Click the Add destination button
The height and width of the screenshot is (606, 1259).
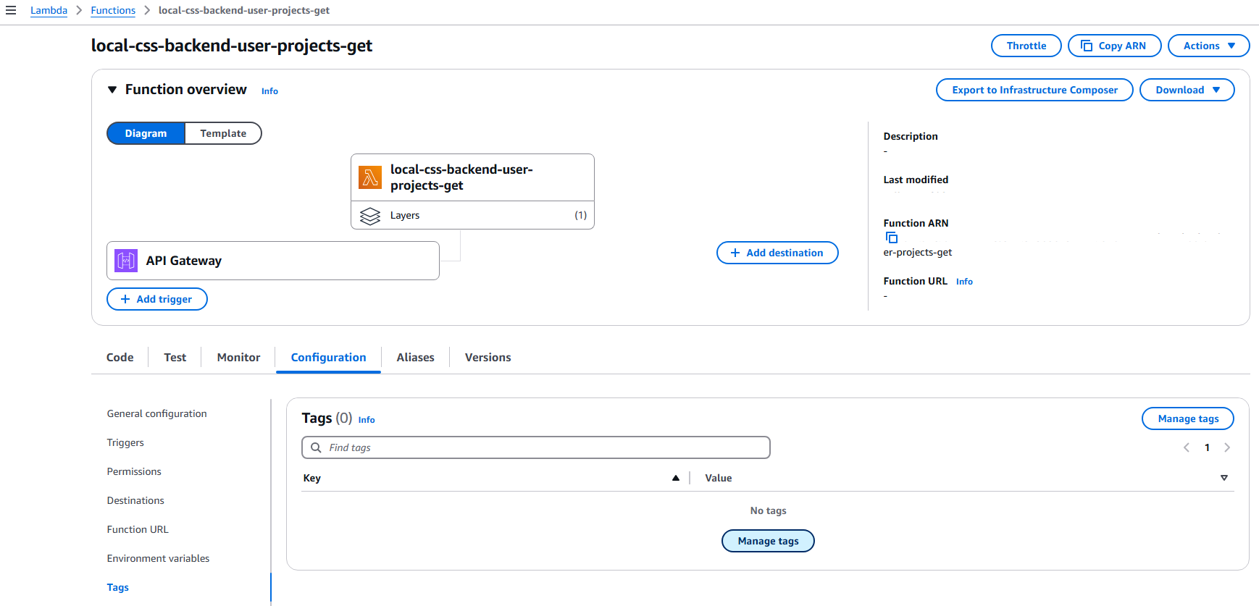click(777, 253)
